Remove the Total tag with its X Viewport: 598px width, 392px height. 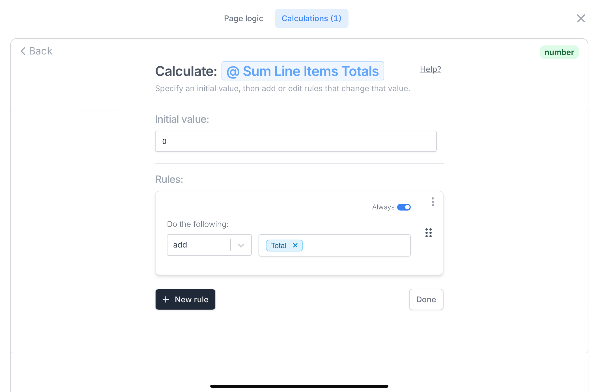pyautogui.click(x=295, y=245)
